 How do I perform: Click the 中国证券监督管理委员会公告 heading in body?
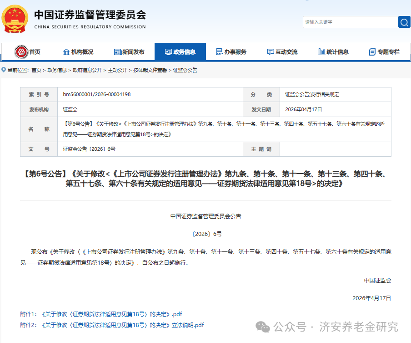[206, 216]
